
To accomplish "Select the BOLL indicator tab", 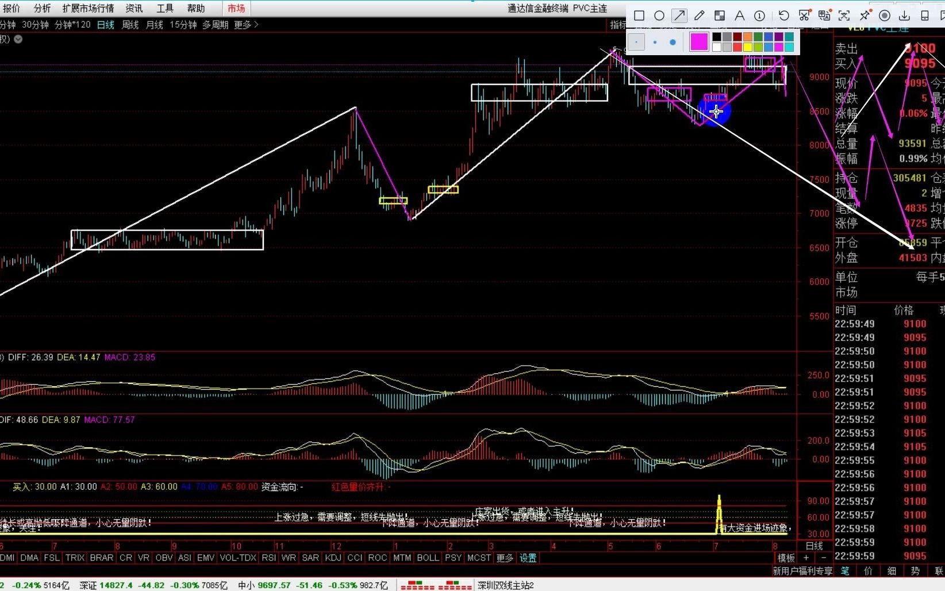I will click(428, 558).
